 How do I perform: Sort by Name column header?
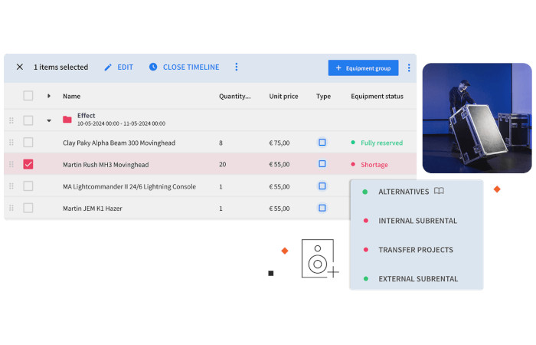point(71,96)
